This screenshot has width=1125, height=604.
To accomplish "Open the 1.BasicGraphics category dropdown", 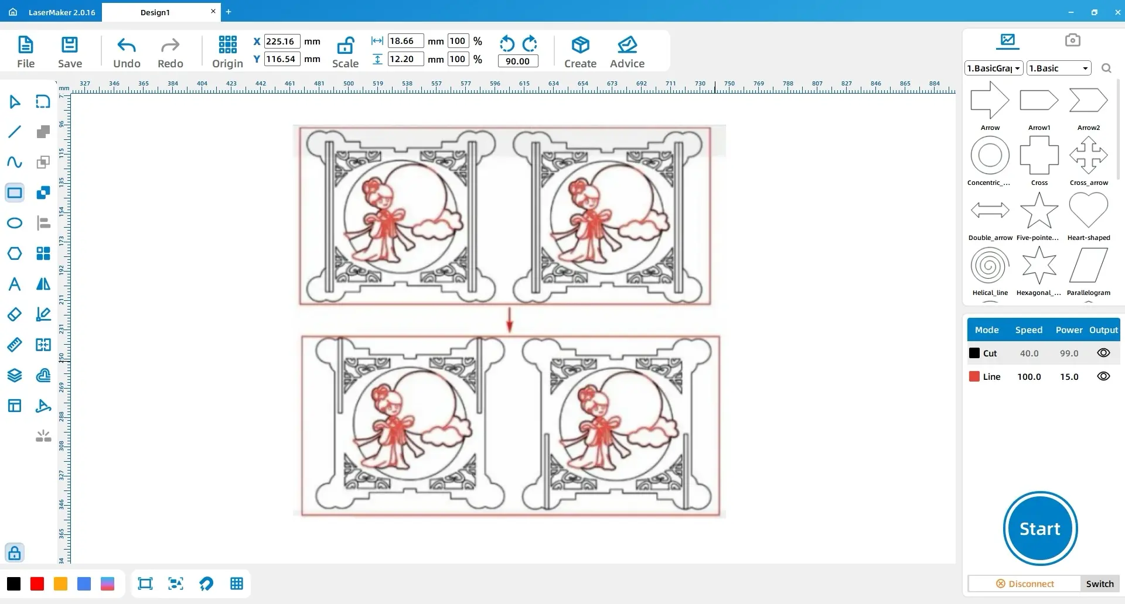I will [994, 68].
